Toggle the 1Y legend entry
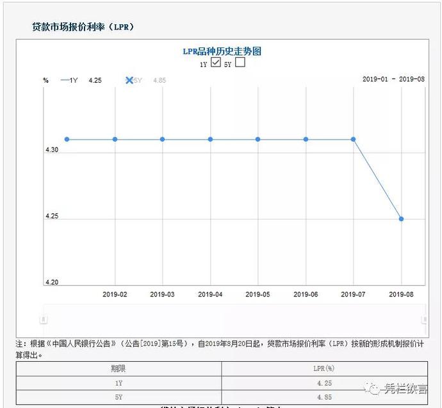 tap(69, 80)
